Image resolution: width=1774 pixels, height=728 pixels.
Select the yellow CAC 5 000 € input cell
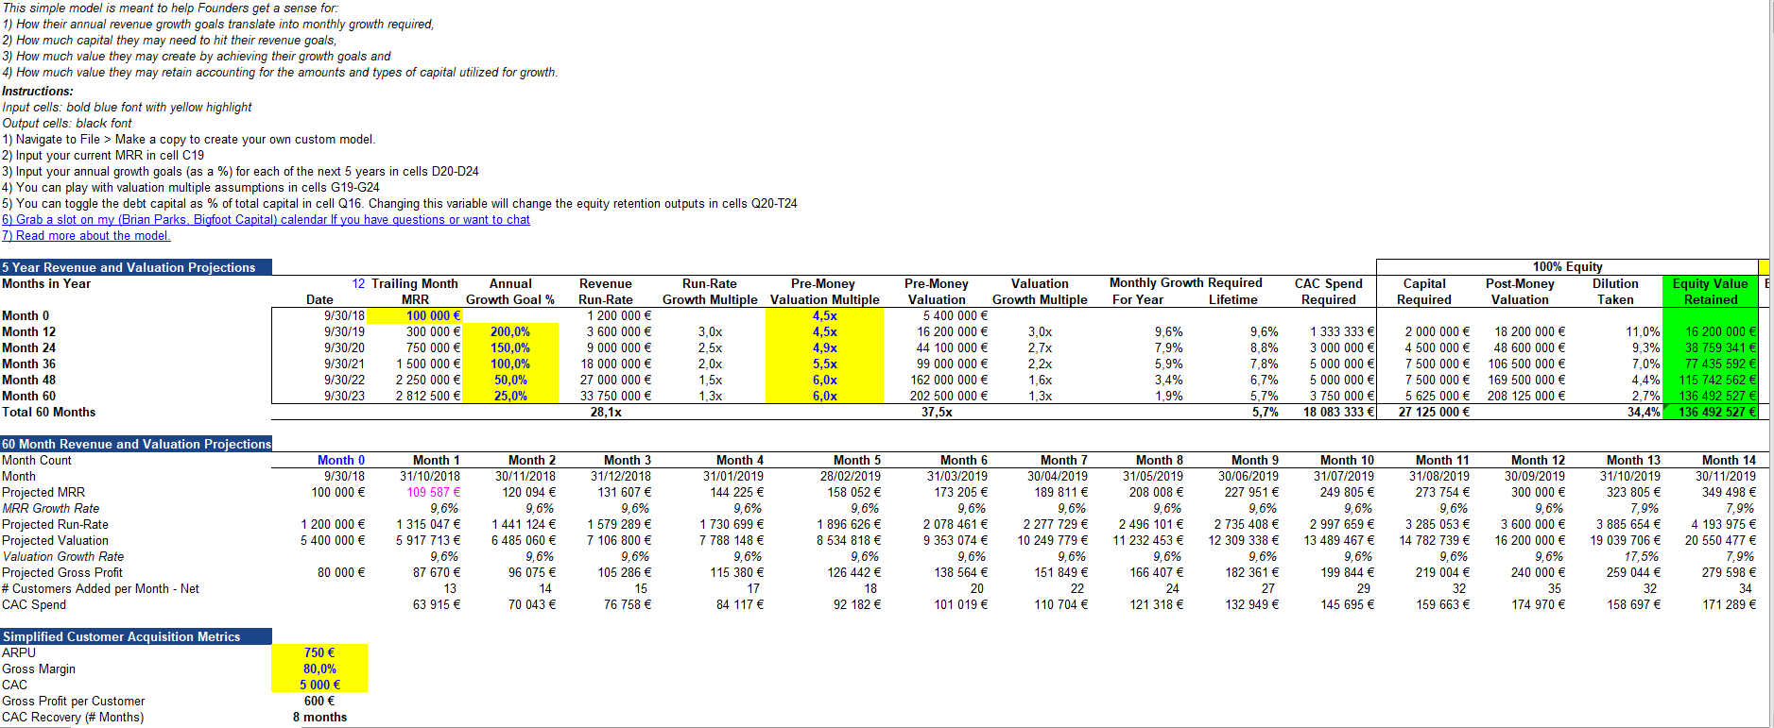pos(319,685)
